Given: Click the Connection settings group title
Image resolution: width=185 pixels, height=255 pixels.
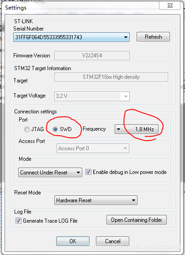Looking at the screenshot, I should pos(36,112).
